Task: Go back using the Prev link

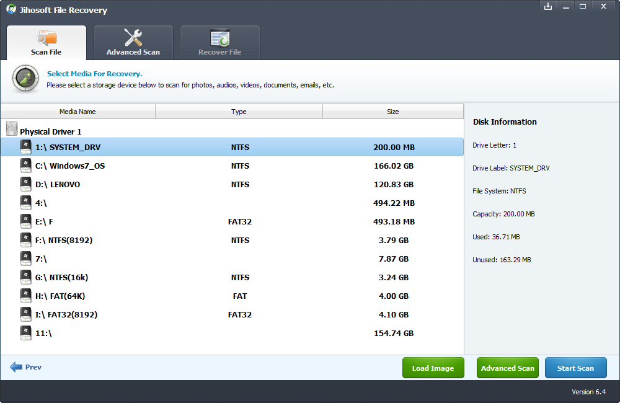Action: (x=25, y=366)
